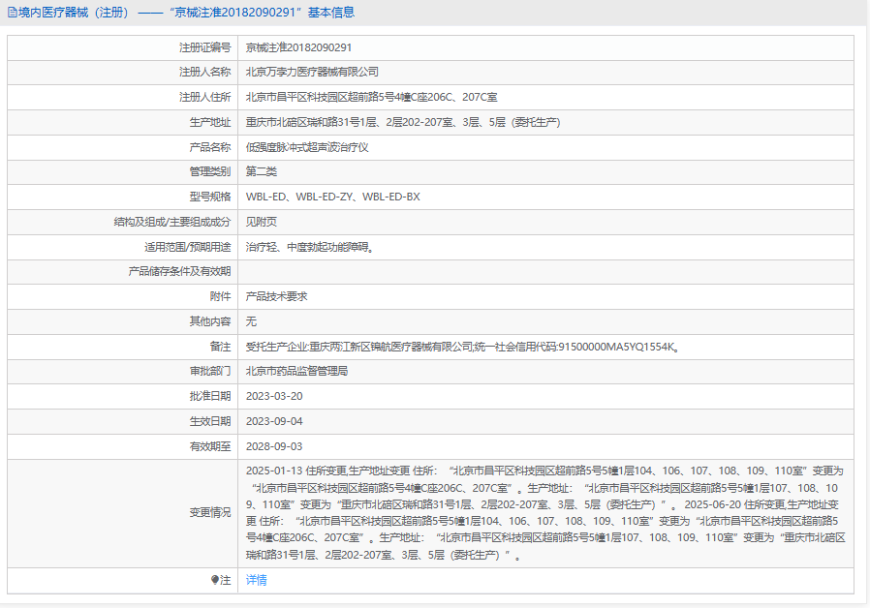Select the 注册人住所 address value
The height and width of the screenshot is (608, 870).
click(x=372, y=97)
